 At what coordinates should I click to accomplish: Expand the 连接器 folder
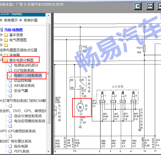(x=1, y=55)
